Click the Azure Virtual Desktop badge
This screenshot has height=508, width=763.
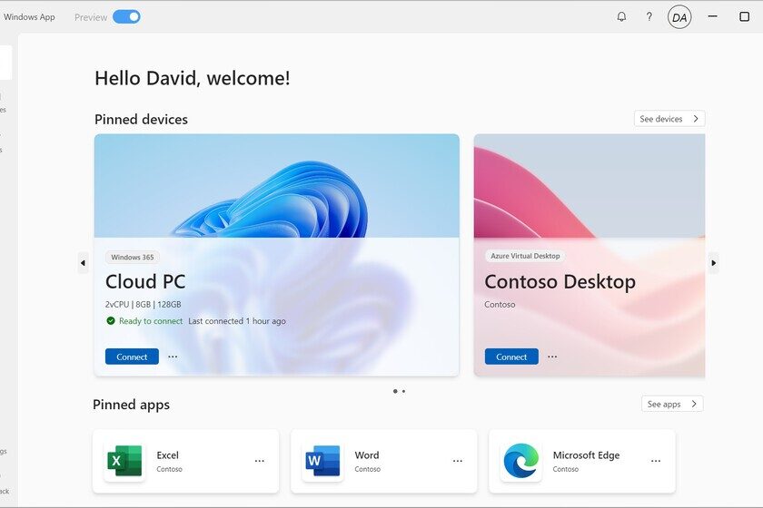pyautogui.click(x=525, y=256)
